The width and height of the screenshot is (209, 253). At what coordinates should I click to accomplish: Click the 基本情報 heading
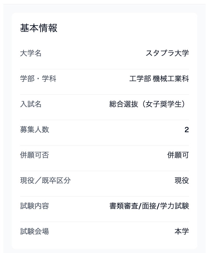coord(39,28)
